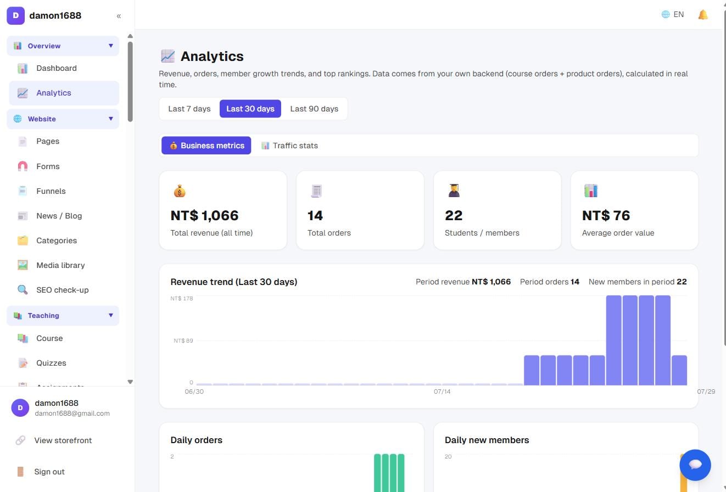
Task: Open Forms from the sidebar
Action: tap(64, 166)
